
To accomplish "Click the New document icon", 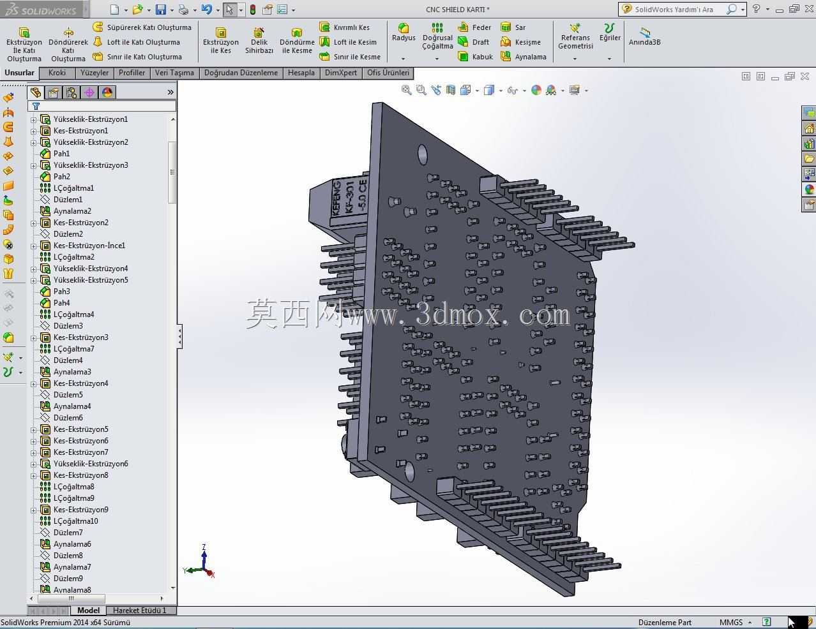I will point(114,10).
